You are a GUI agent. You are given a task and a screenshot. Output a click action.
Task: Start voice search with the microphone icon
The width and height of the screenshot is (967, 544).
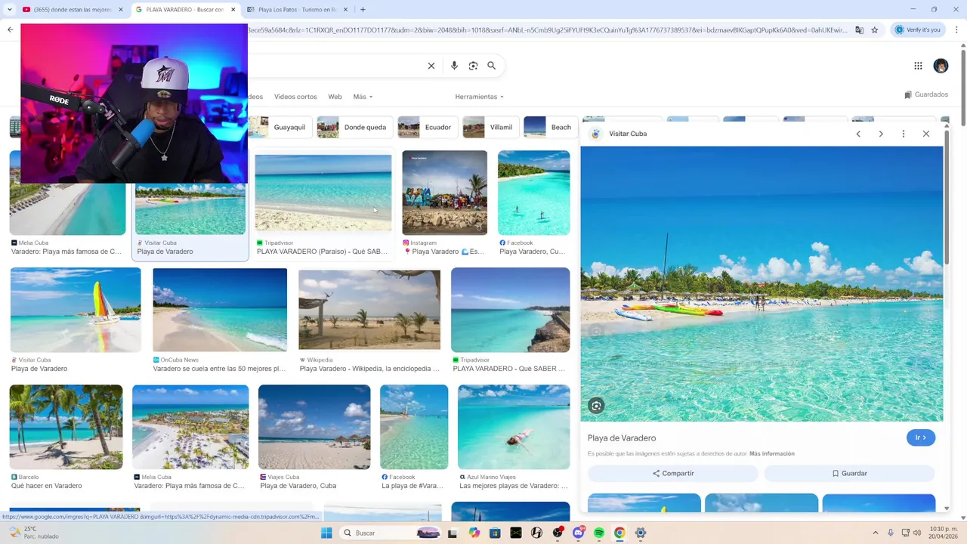[454, 66]
